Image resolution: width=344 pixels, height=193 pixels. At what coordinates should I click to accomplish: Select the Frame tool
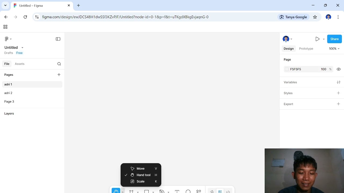click(131, 191)
